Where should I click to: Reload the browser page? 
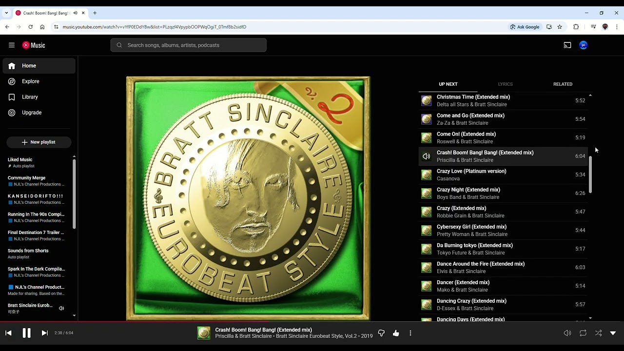coord(31,27)
